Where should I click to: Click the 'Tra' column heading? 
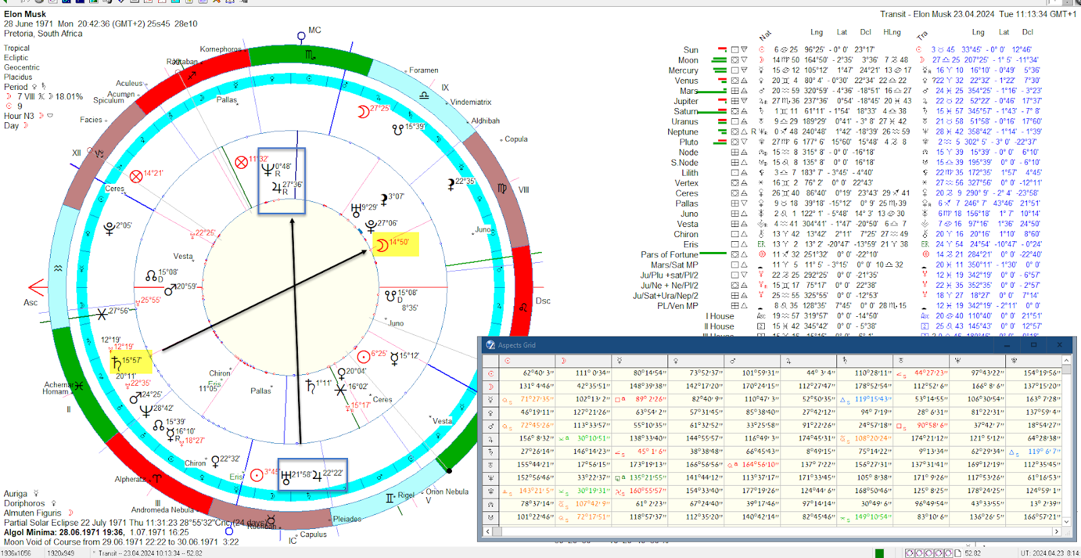click(922, 36)
